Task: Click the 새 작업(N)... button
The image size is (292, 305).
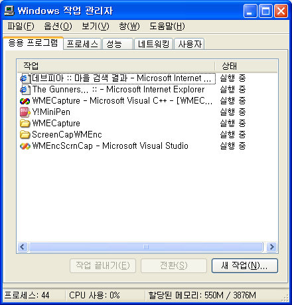Action: [245, 266]
